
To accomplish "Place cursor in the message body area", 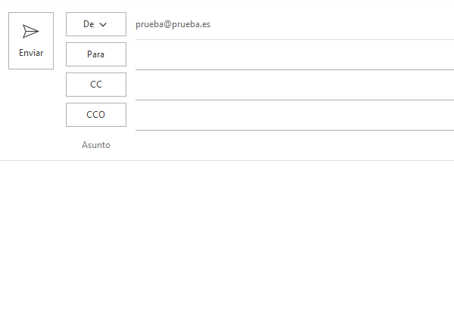I will coord(227,245).
